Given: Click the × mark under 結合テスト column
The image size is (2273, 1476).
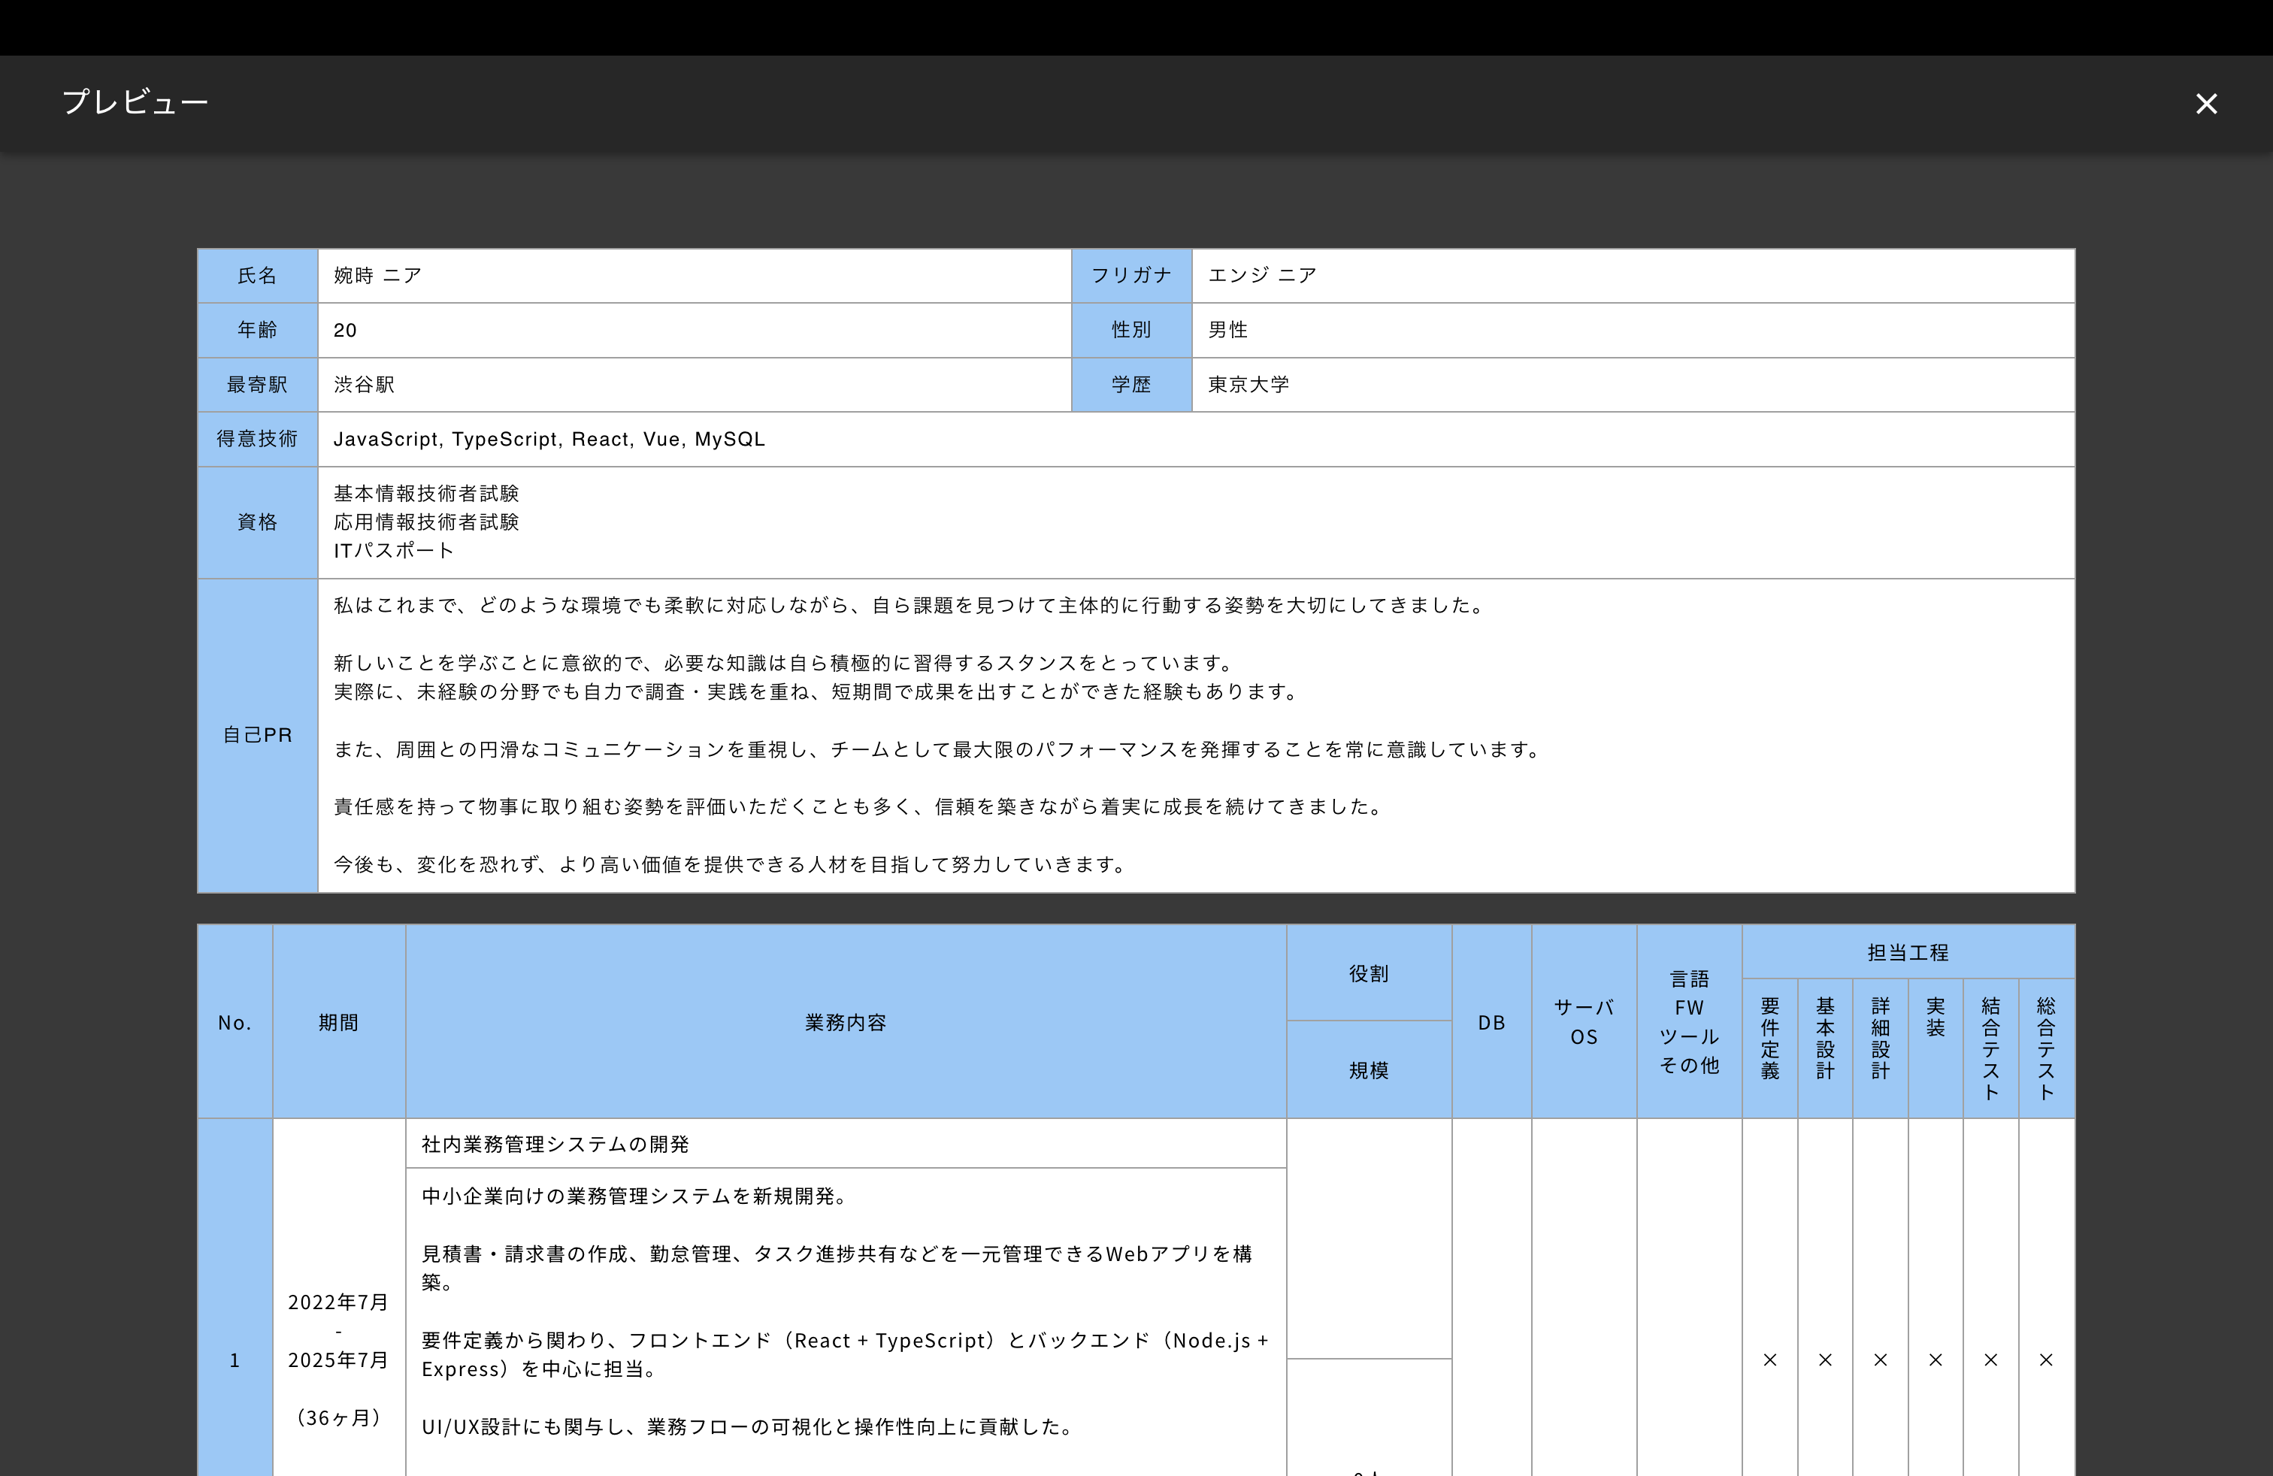Looking at the screenshot, I should [1991, 1360].
